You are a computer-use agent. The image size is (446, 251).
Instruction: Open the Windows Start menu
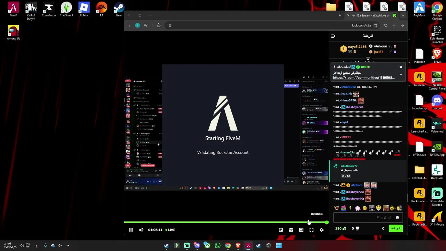279,245
